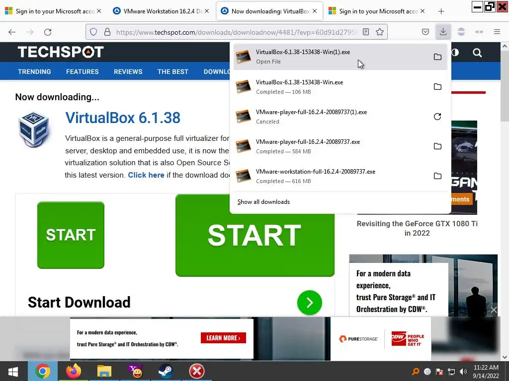Open VirtualBox 6.1.38 title link
The image size is (509, 381).
coord(123,118)
